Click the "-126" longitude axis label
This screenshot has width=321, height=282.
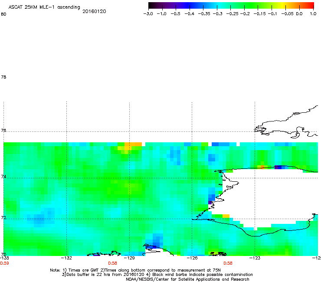click(x=192, y=258)
